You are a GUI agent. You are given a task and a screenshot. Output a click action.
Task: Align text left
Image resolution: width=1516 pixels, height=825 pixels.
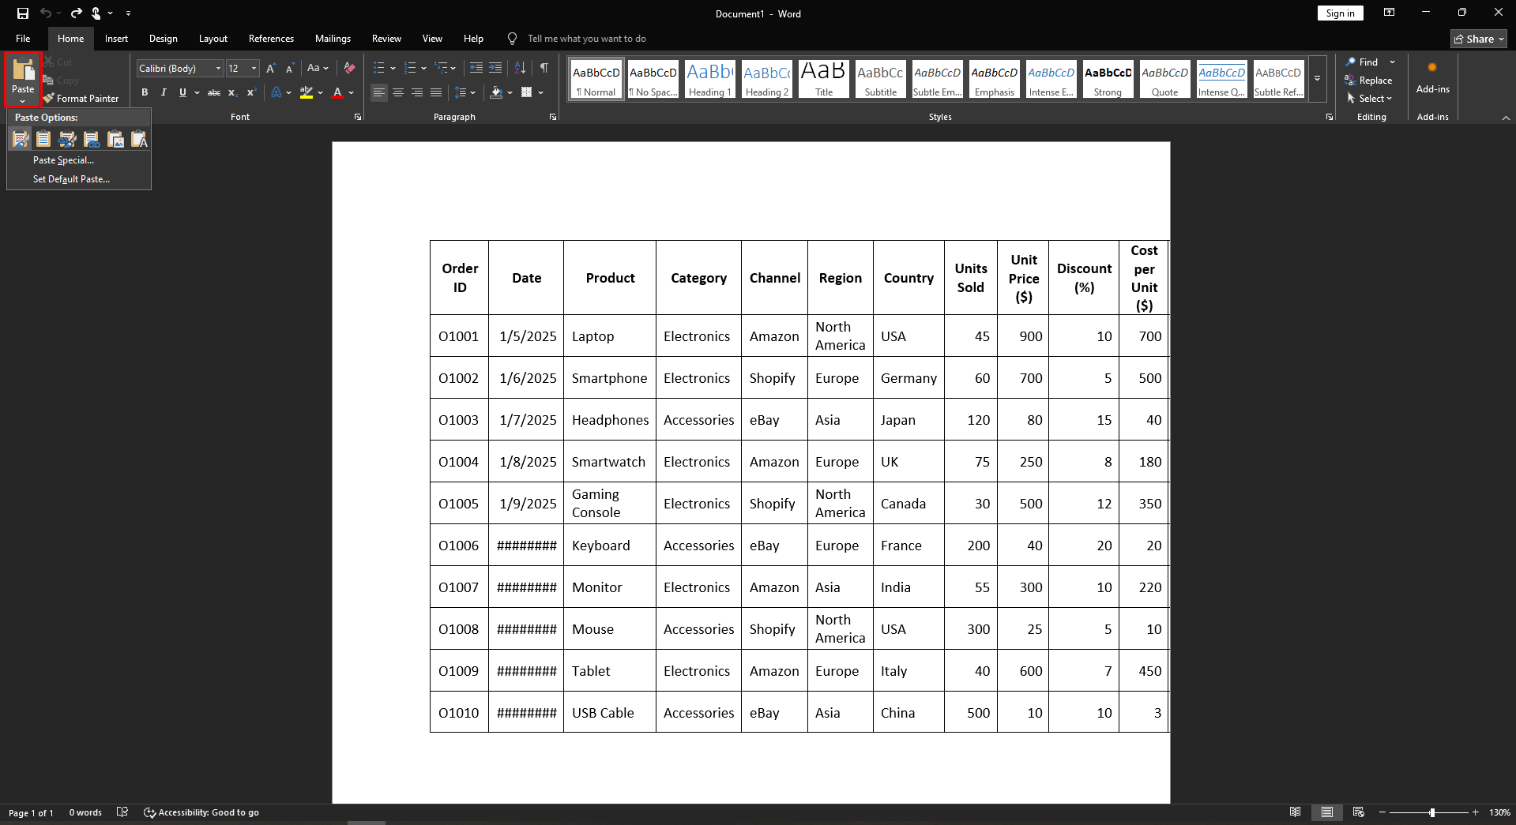coord(379,92)
